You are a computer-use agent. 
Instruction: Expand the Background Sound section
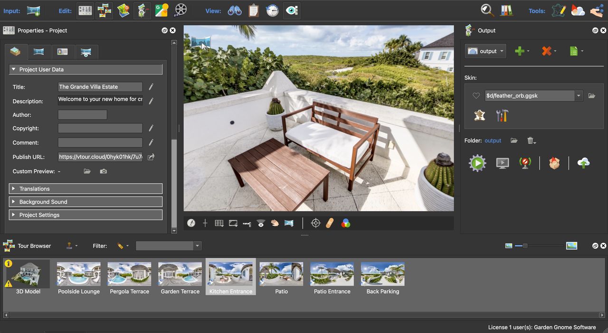pos(85,202)
